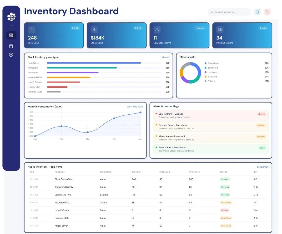
Task: Click the Export CSV link
Action: 263,167
